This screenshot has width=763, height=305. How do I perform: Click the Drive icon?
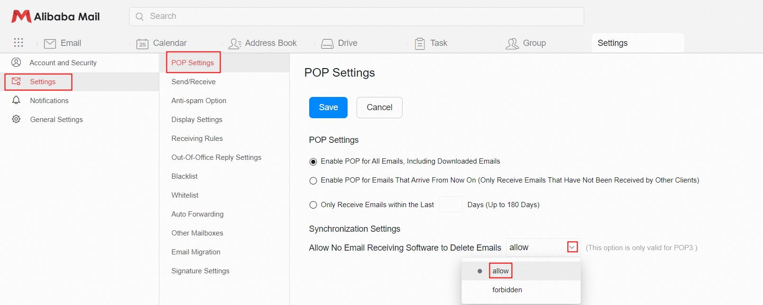(327, 44)
